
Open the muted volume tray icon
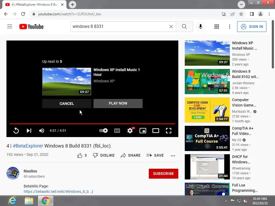[245, 201]
